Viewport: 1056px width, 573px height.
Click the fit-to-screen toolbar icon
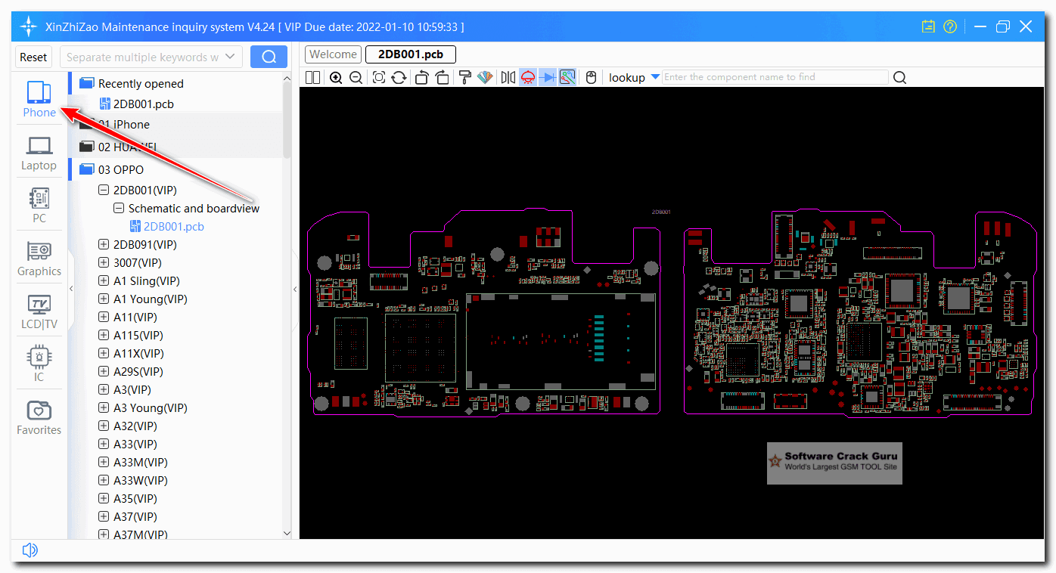click(x=378, y=77)
